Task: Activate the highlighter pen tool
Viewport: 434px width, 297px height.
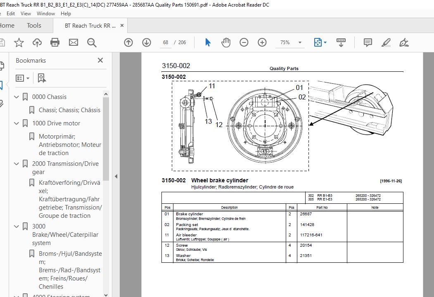Action: pos(386,42)
